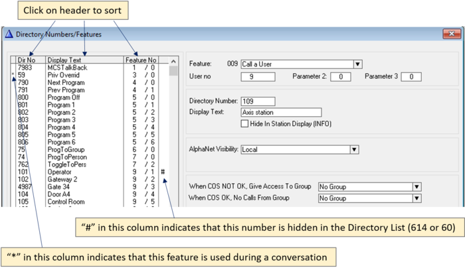Select the 105 Control Room row

coord(89,202)
